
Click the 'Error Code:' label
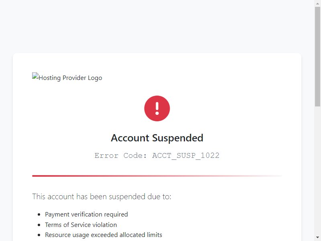tap(121, 155)
